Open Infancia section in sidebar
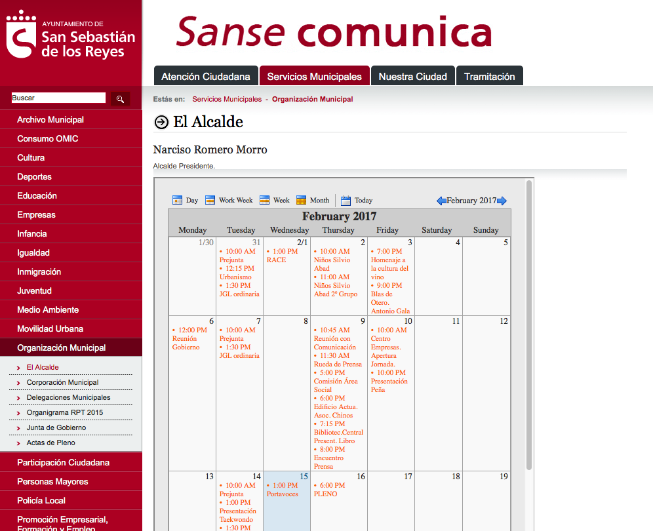This screenshot has height=531, width=653. pyautogui.click(x=71, y=233)
